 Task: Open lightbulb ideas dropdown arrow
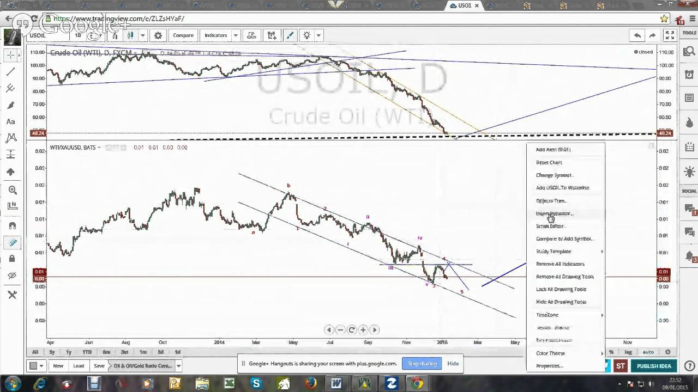click(318, 35)
